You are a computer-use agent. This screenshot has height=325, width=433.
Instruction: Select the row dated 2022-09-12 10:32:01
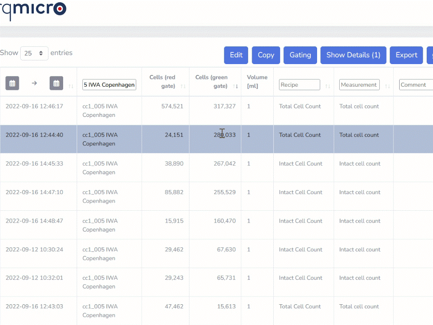pos(216,282)
